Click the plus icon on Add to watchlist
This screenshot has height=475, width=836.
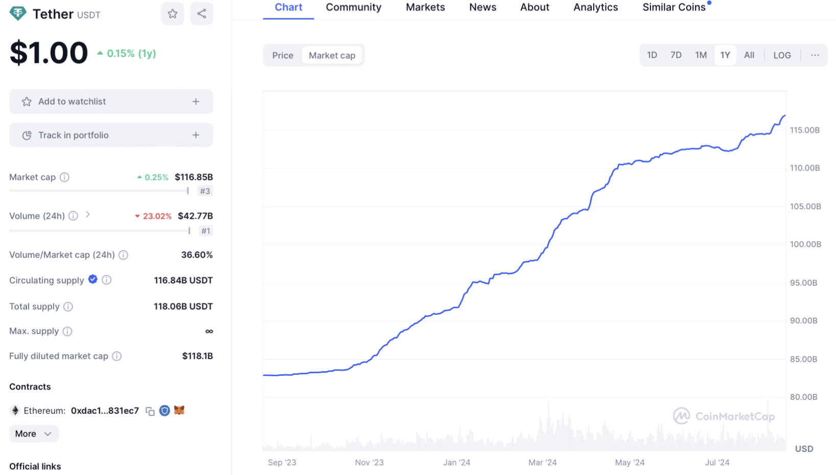[196, 102]
